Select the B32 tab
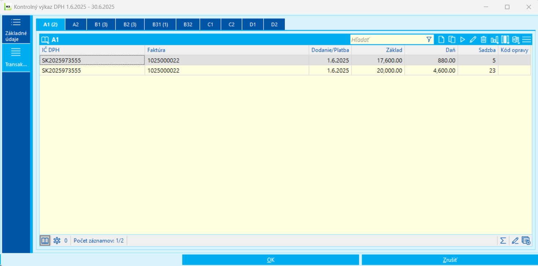Image resolution: width=538 pixels, height=266 pixels. tap(188, 25)
